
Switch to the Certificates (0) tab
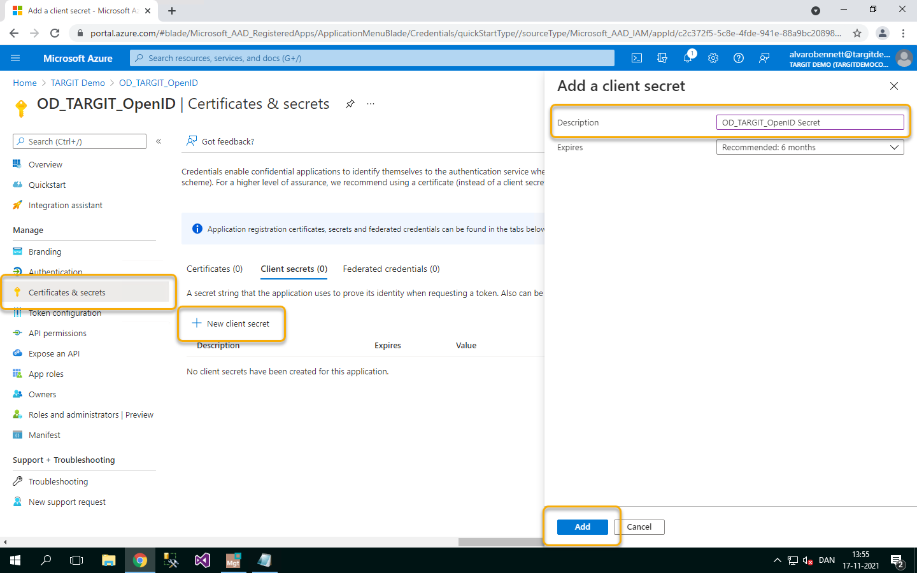[x=215, y=269]
